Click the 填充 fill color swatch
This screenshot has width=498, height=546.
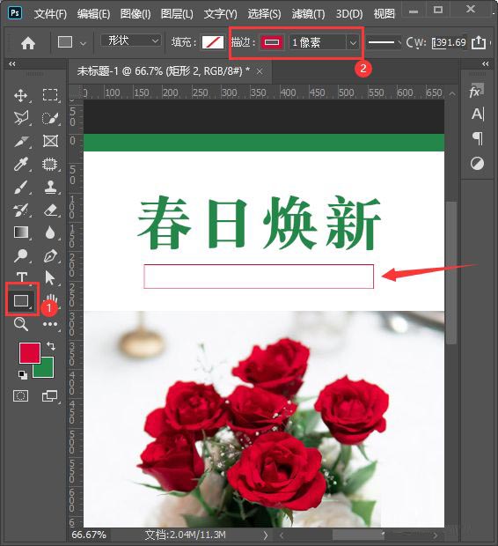212,42
